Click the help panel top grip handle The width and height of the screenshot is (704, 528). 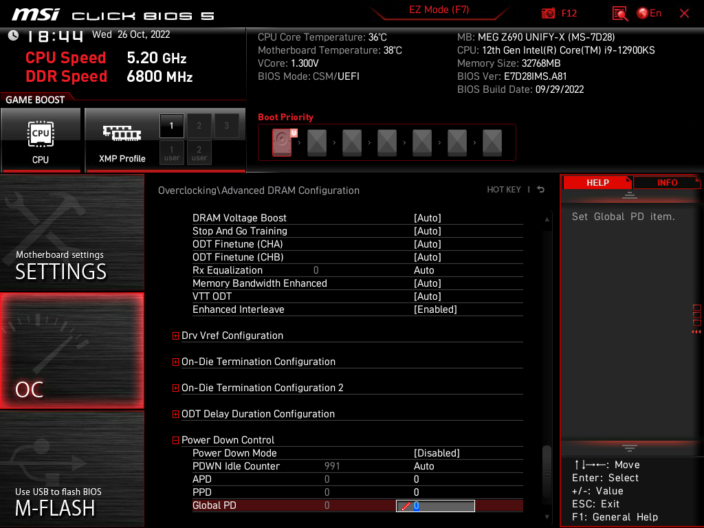pos(630,195)
